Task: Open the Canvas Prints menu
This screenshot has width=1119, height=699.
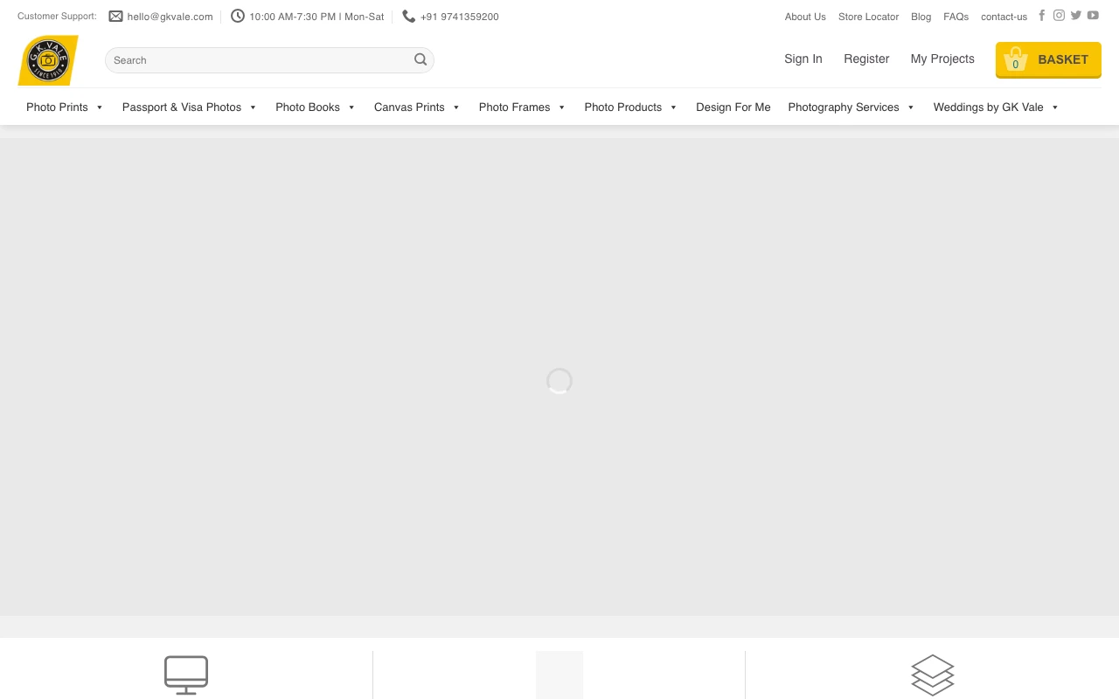Action: point(416,107)
